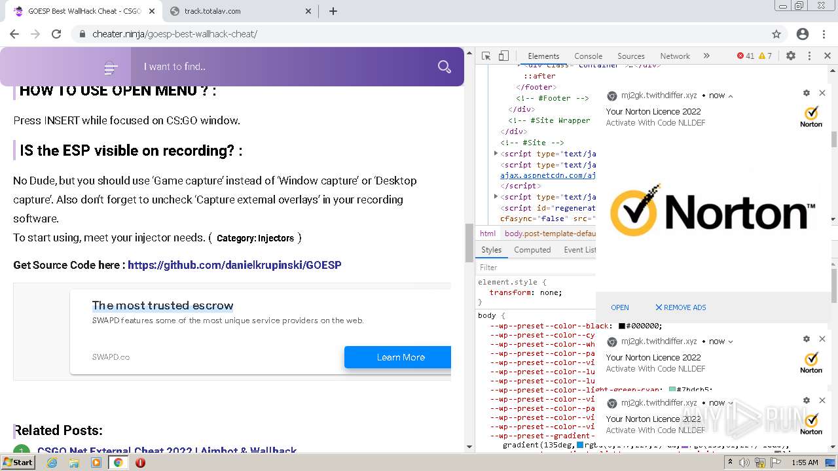Open the media player taskbar icon
The height and width of the screenshot is (471, 838).
coord(96,462)
